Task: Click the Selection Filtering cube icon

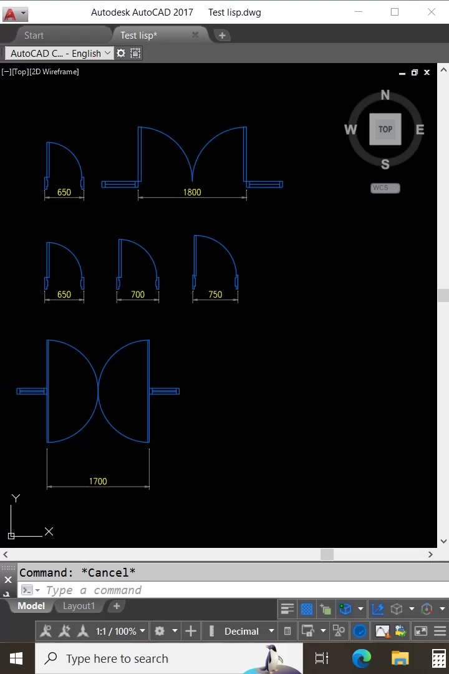Action: [x=397, y=608]
